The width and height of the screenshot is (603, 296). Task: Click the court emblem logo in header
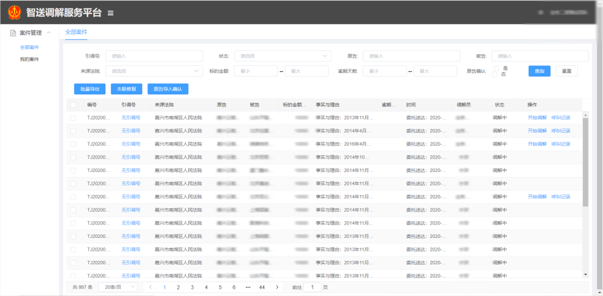15,13
